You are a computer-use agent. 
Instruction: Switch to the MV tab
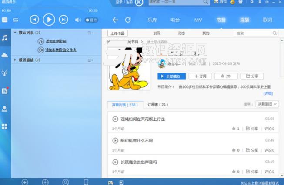tap(198, 20)
